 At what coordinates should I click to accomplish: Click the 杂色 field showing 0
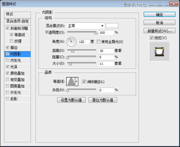point(106,90)
